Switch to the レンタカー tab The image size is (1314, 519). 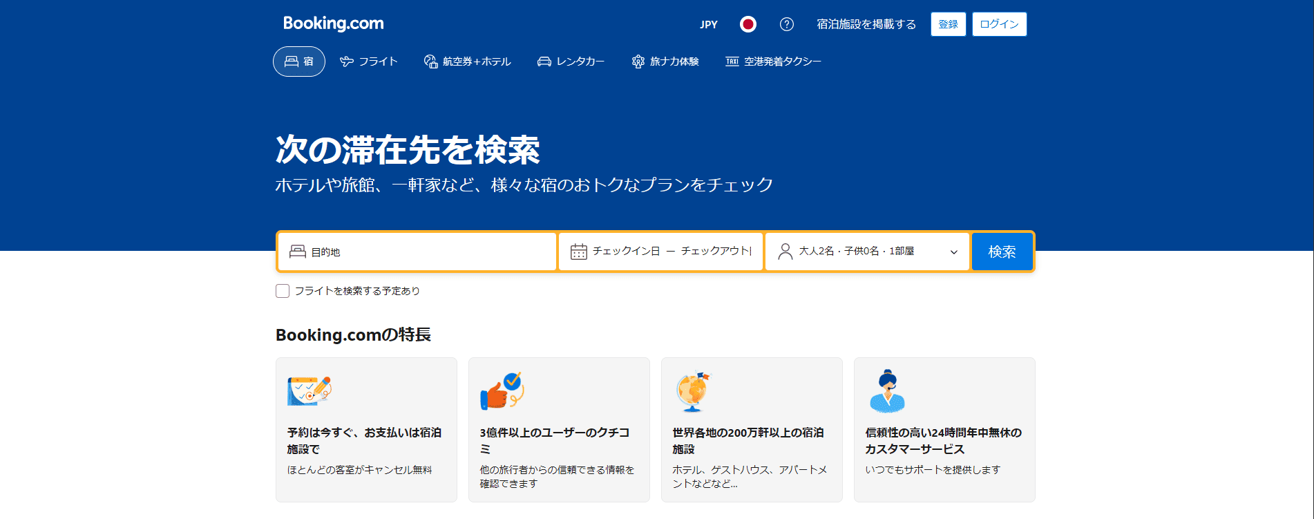pos(571,62)
